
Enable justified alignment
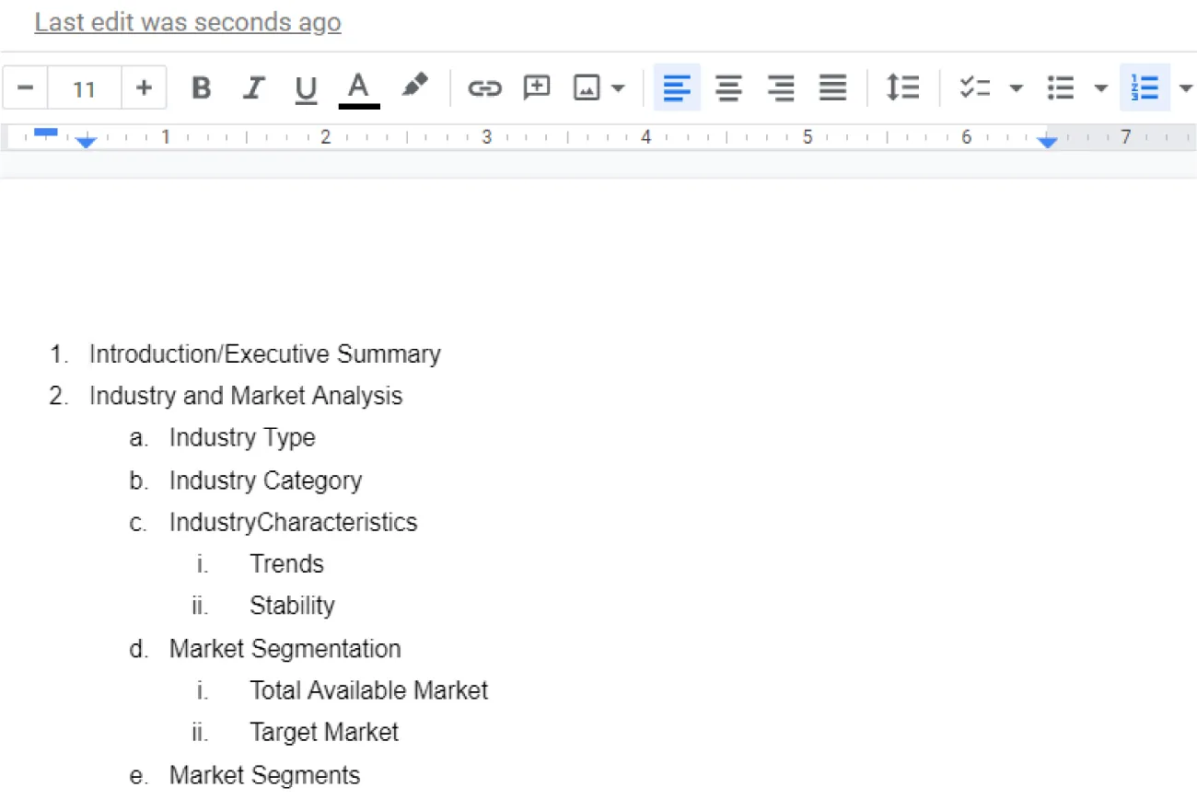[832, 87]
